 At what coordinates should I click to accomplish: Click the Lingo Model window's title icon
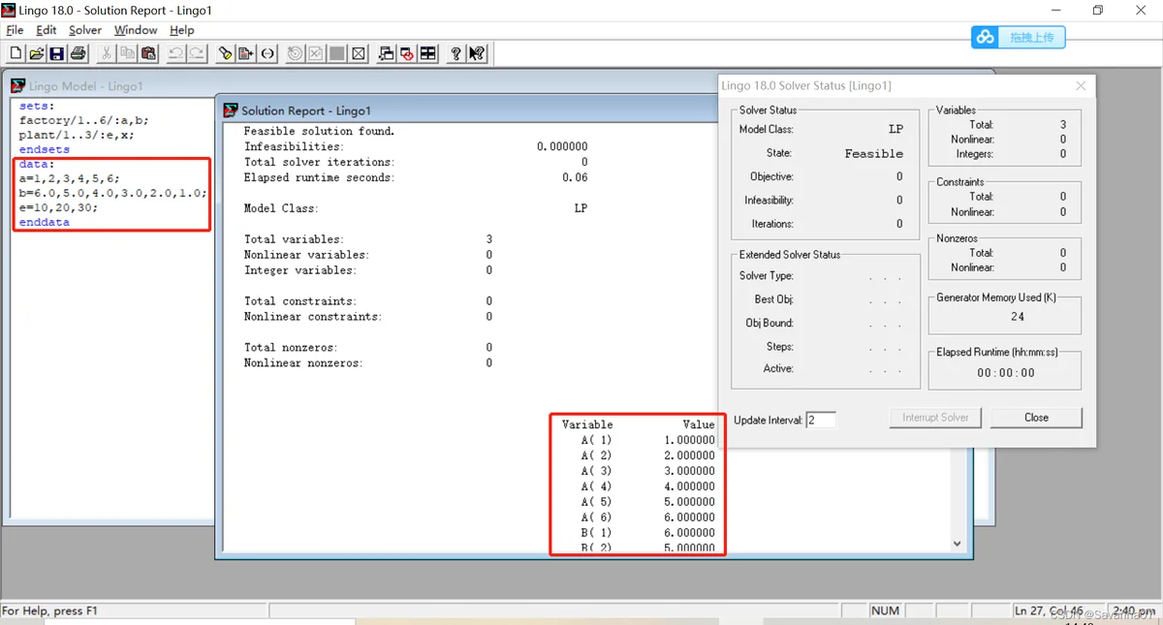(18, 86)
